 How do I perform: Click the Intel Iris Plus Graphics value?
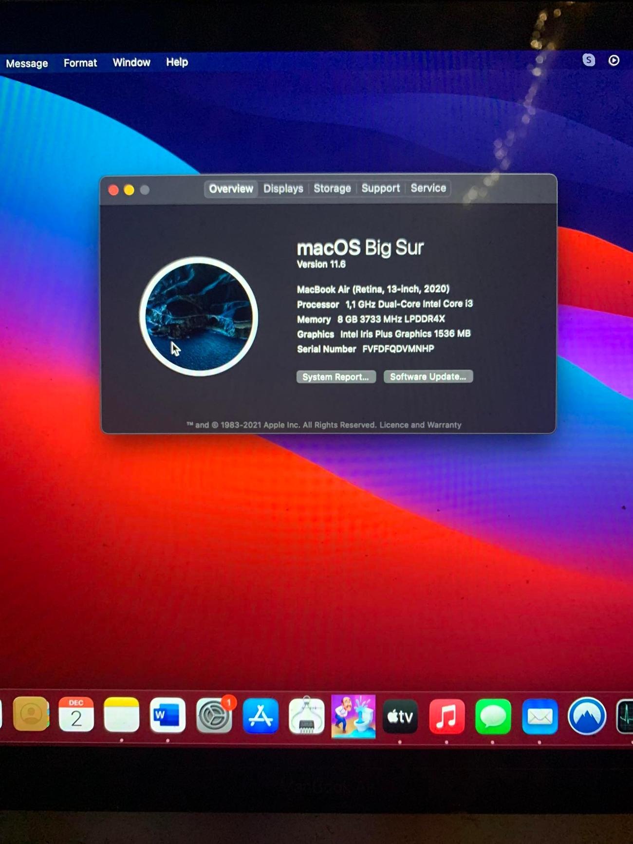(405, 334)
